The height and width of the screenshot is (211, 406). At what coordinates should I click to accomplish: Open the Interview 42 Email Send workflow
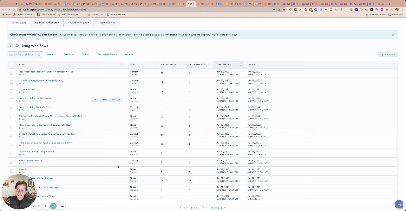[36, 151]
